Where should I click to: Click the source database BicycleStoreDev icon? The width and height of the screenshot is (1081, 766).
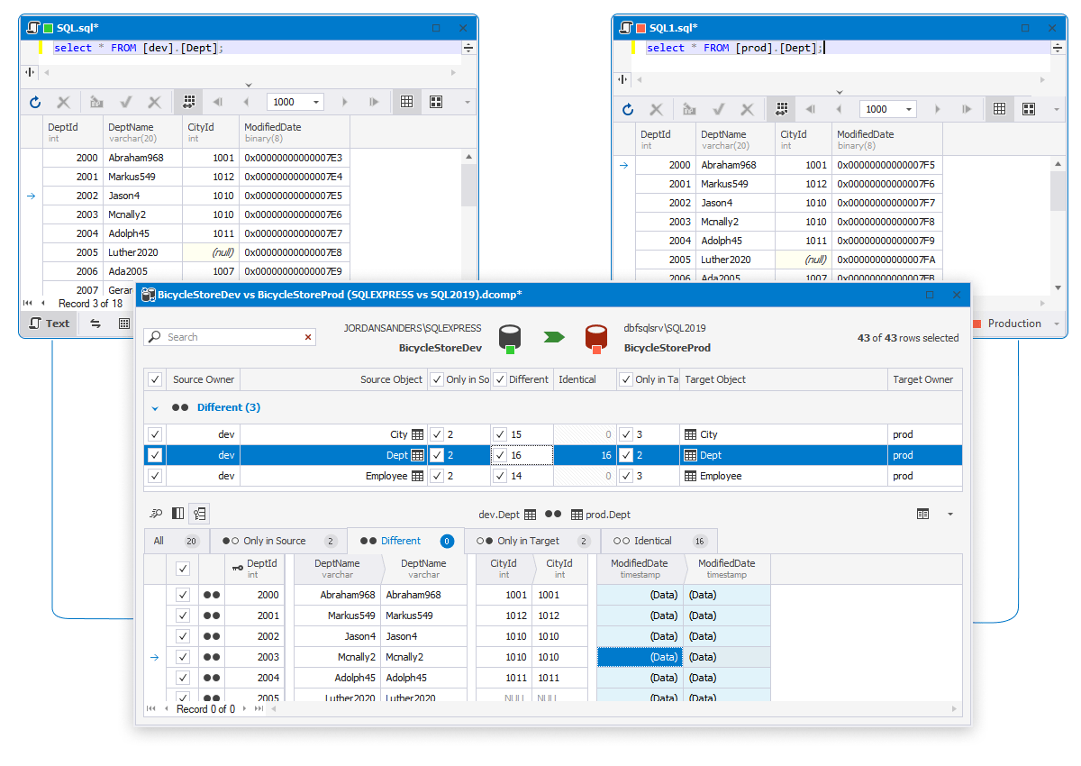(x=510, y=338)
